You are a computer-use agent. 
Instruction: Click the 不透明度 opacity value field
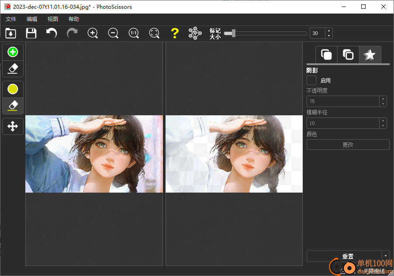pos(343,101)
